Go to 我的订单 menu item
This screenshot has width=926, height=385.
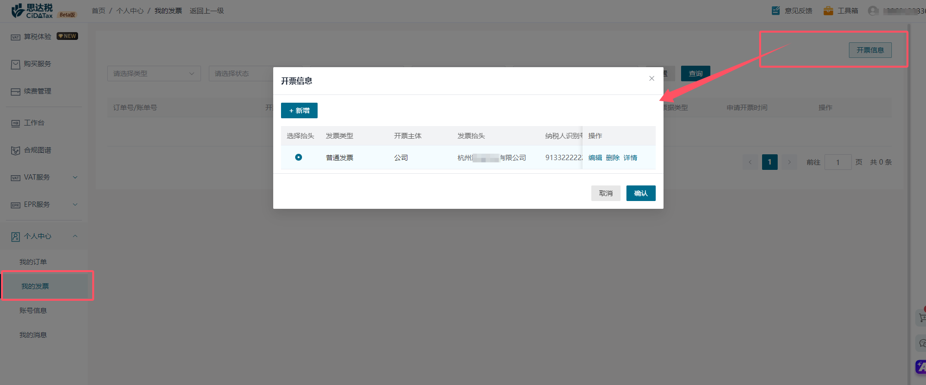33,262
